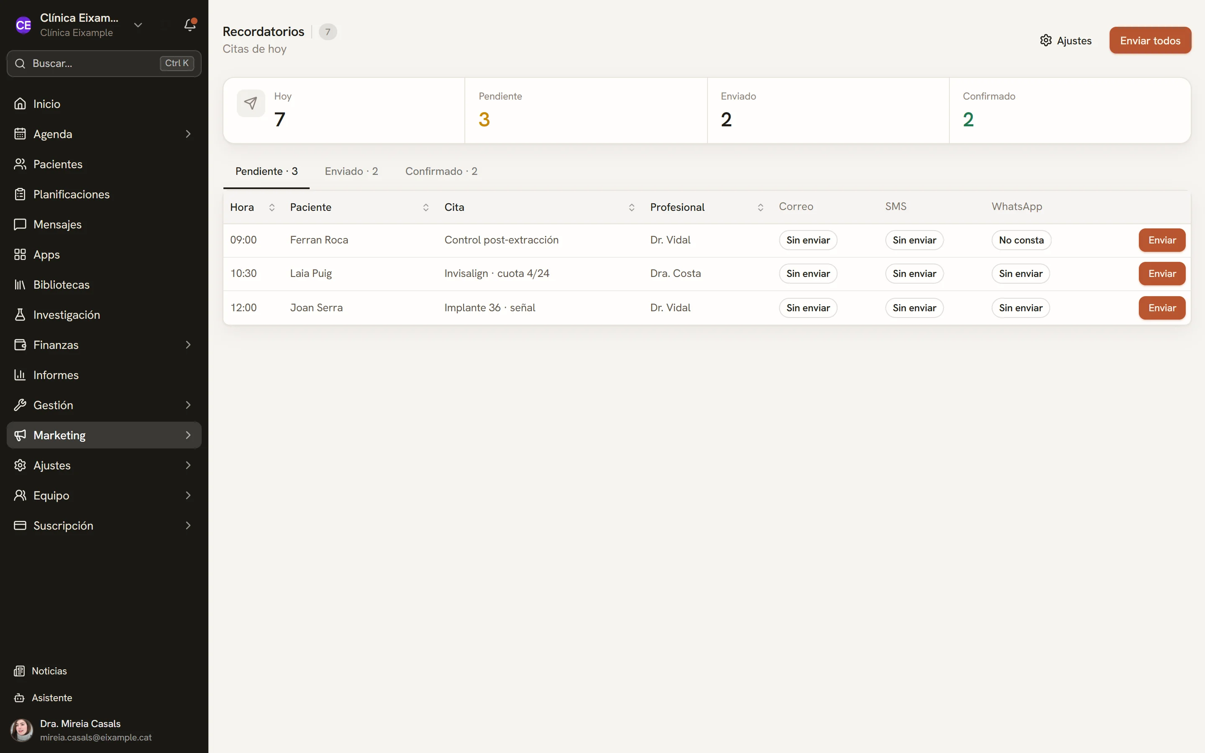This screenshot has width=1205, height=753.
Task: Open Noticias at sidebar bottom
Action: click(x=104, y=671)
